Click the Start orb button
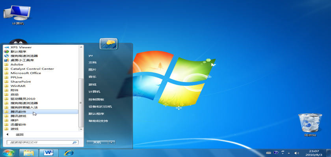Image resolution: width=331 pixels, height=157 pixels. point(8,152)
